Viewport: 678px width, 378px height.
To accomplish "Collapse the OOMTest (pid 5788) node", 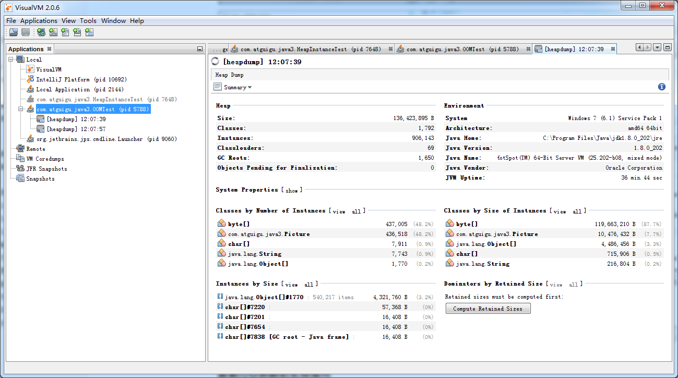I will [21, 109].
